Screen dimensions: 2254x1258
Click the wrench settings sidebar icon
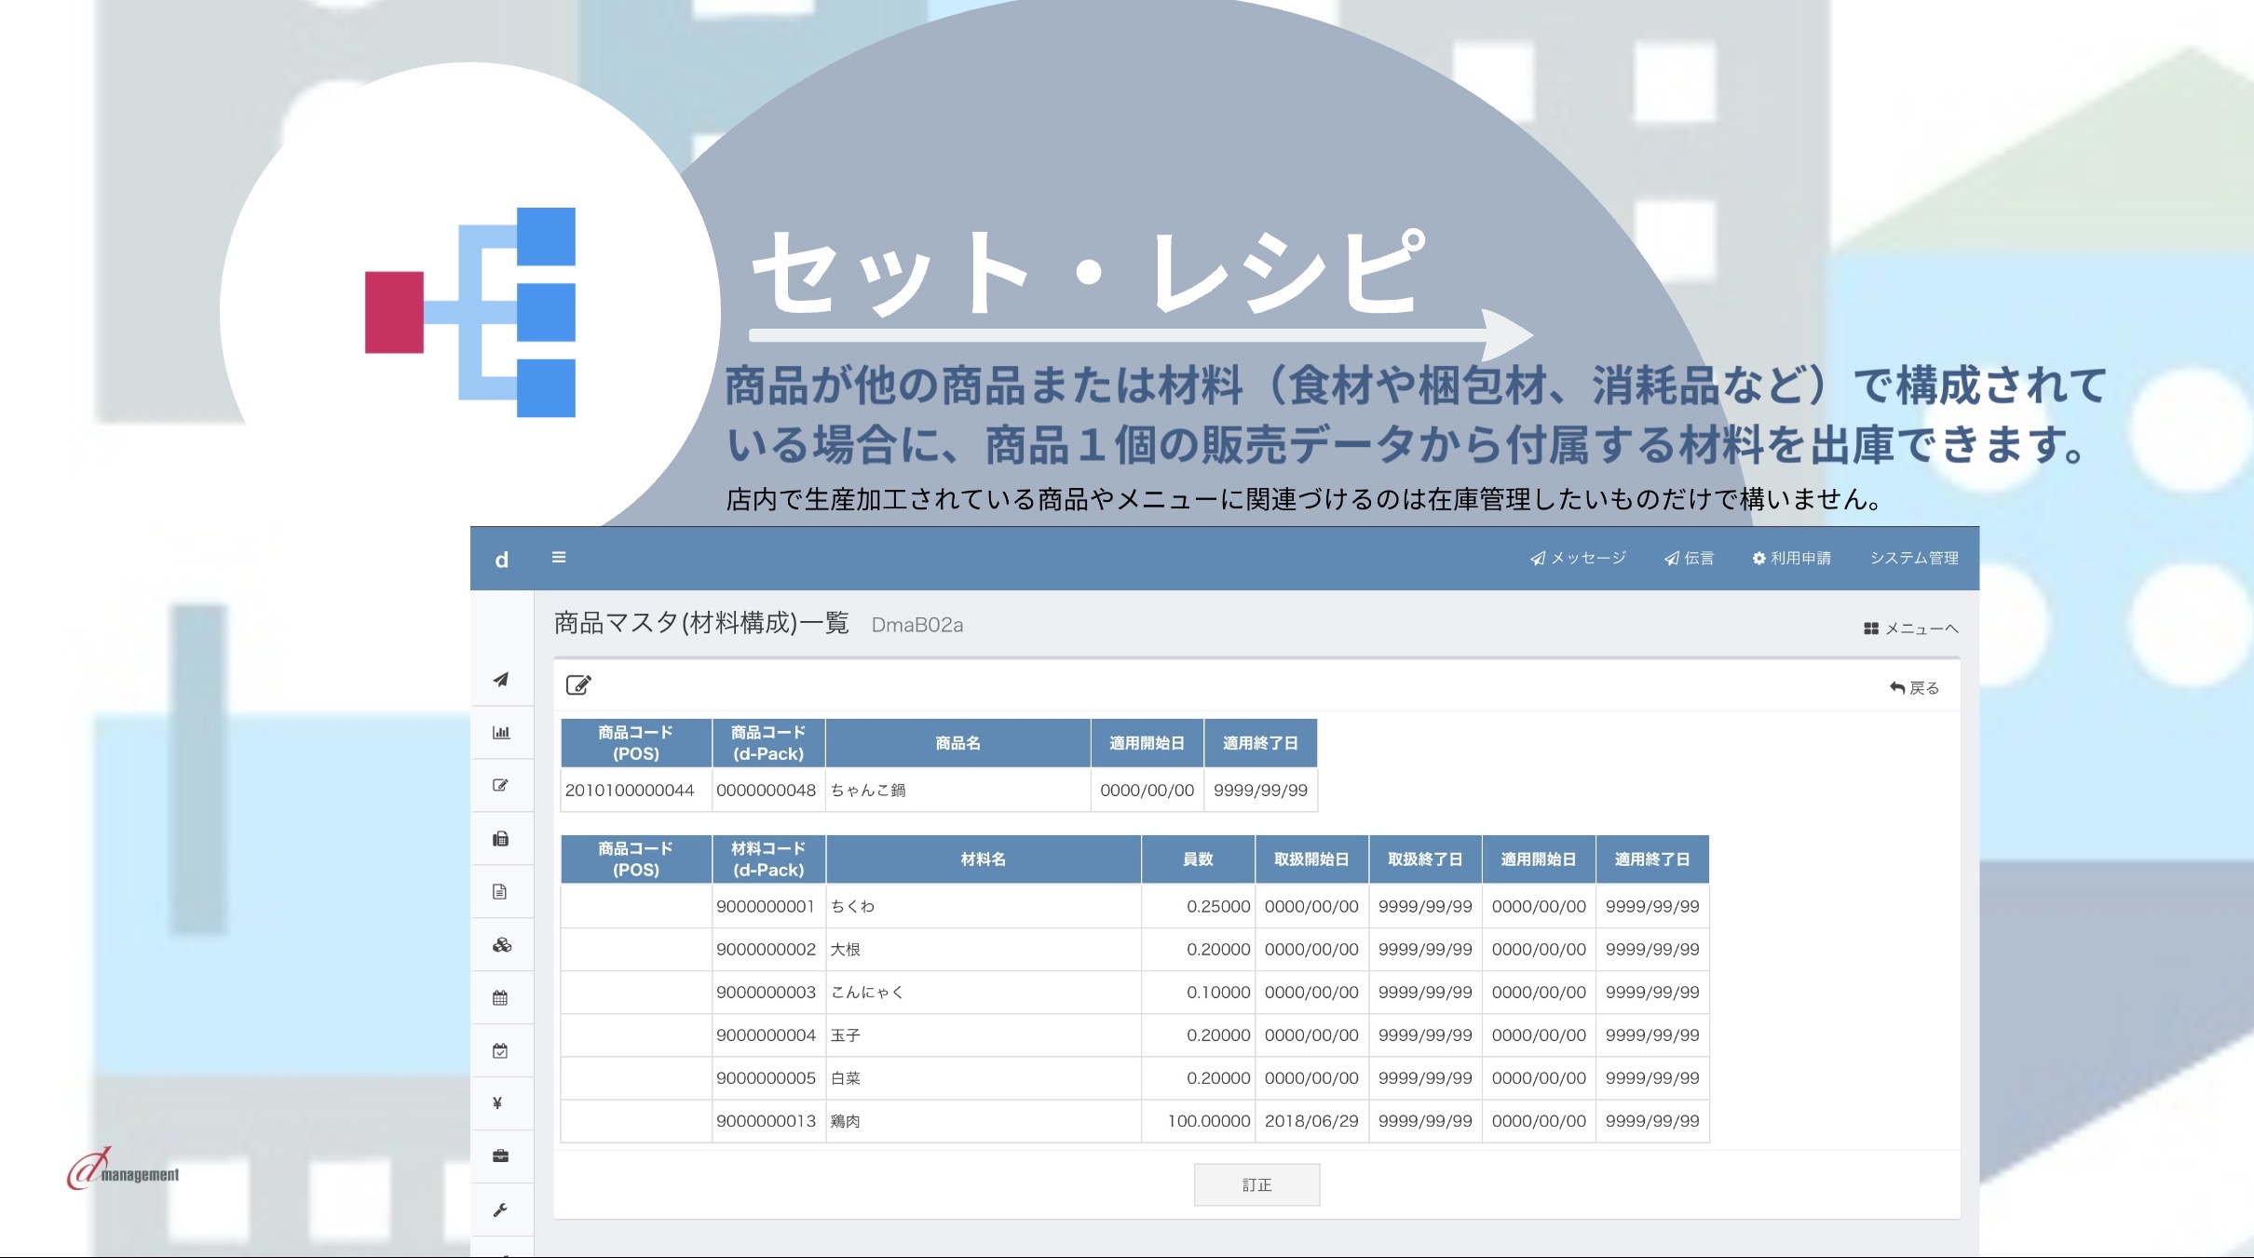501,1210
